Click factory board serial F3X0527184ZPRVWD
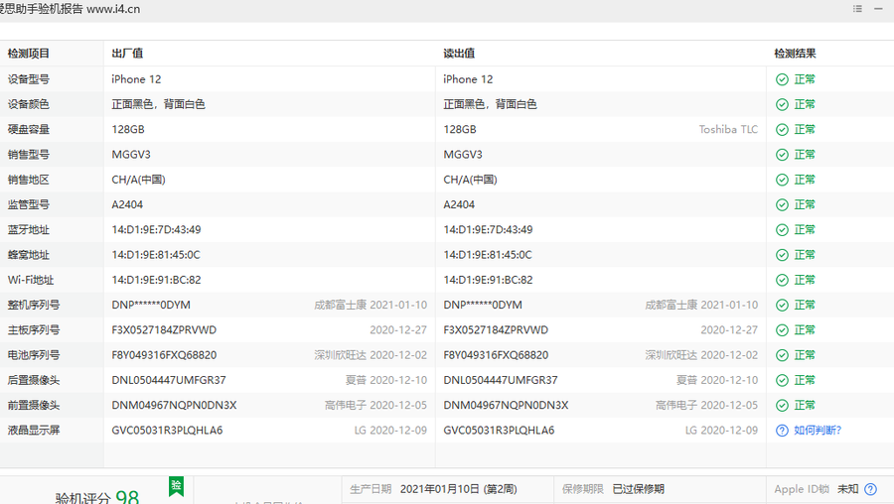The image size is (894, 504). point(164,330)
